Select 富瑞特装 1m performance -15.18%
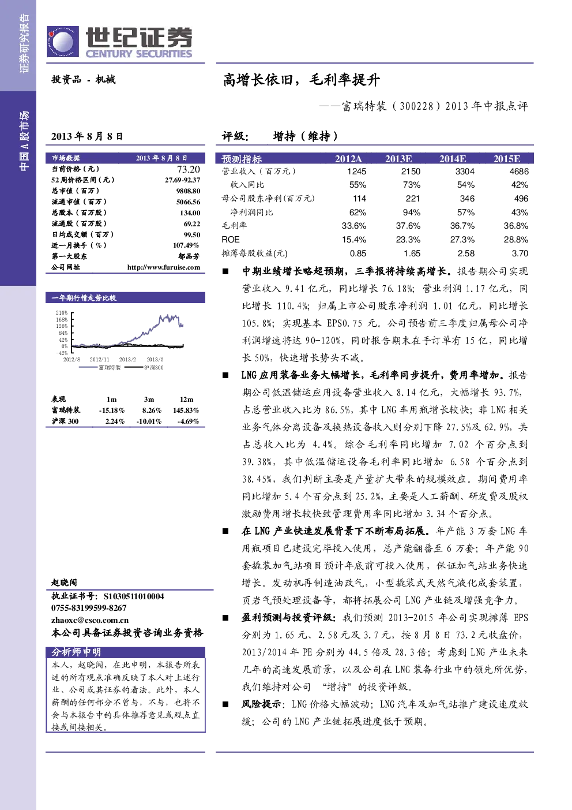 (112, 410)
